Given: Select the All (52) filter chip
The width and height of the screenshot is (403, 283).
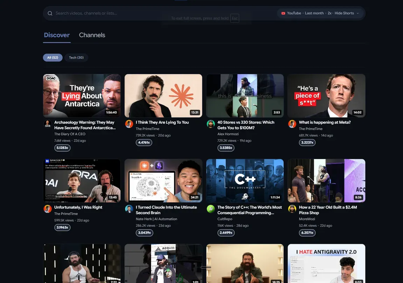Looking at the screenshot, I should coord(53,58).
